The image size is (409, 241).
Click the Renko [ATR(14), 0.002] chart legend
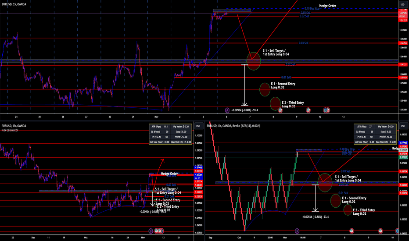233,126
